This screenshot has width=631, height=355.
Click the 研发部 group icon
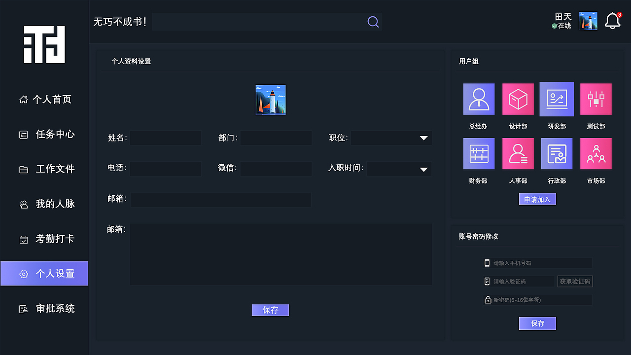[x=557, y=99]
